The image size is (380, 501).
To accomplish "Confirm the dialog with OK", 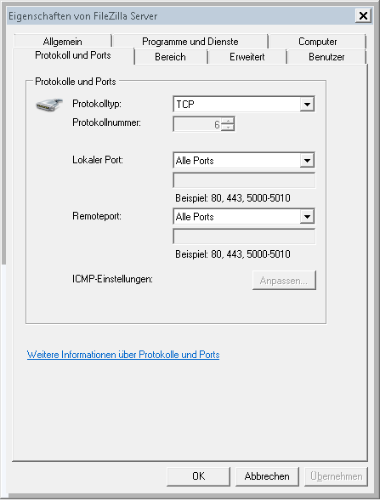I will pyautogui.click(x=198, y=476).
